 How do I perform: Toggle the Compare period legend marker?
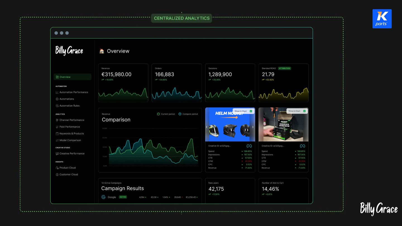pos(180,114)
